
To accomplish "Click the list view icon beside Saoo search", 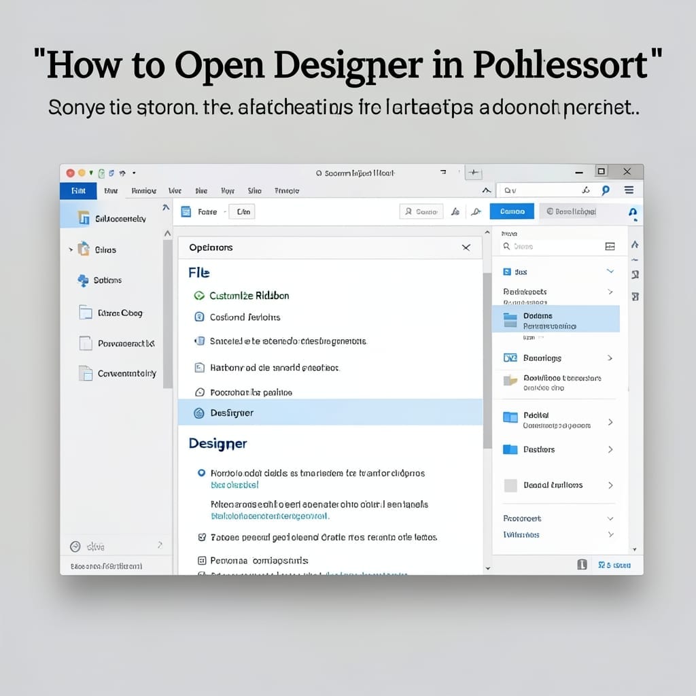I will 610,246.
